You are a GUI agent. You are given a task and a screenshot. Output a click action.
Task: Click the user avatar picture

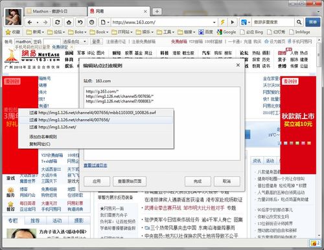point(13,17)
